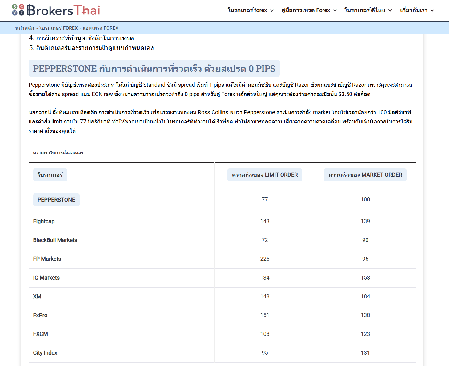The width and height of the screenshot is (449, 366).
Task: Click City Index limit value 95
Action: (x=265, y=353)
